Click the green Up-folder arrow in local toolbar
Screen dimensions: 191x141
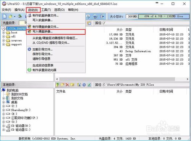coord(58,85)
